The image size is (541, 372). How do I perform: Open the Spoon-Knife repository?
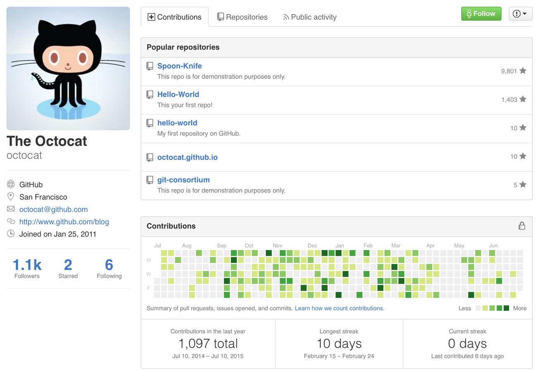tap(179, 66)
